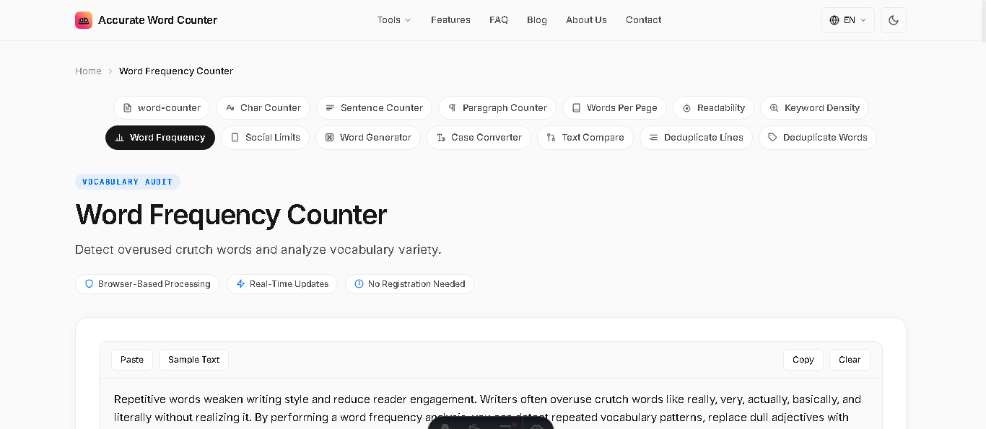The height and width of the screenshot is (429, 986).
Task: Click the Real-Time Updates badge
Action: coord(282,284)
